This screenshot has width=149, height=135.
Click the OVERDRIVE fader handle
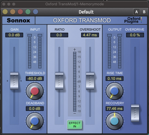click(x=135, y=113)
